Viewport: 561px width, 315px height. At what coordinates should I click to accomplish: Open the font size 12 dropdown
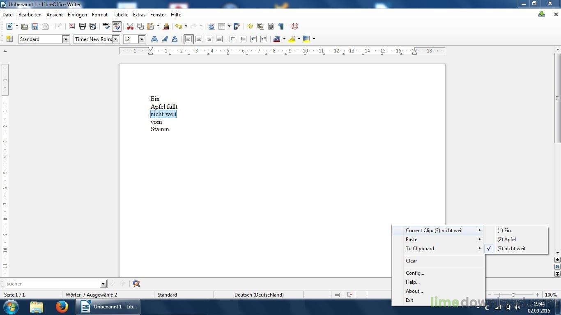pos(142,39)
